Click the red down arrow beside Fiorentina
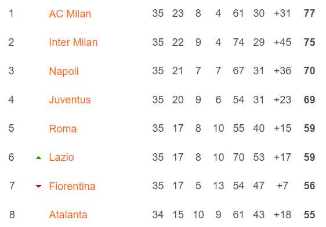This screenshot has height=227, width=326. (38, 186)
